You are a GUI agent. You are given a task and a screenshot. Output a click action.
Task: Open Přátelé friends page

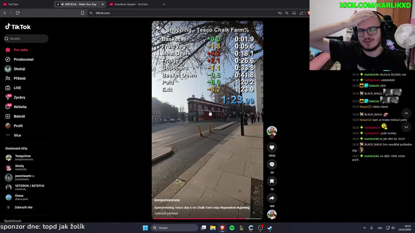(19, 78)
